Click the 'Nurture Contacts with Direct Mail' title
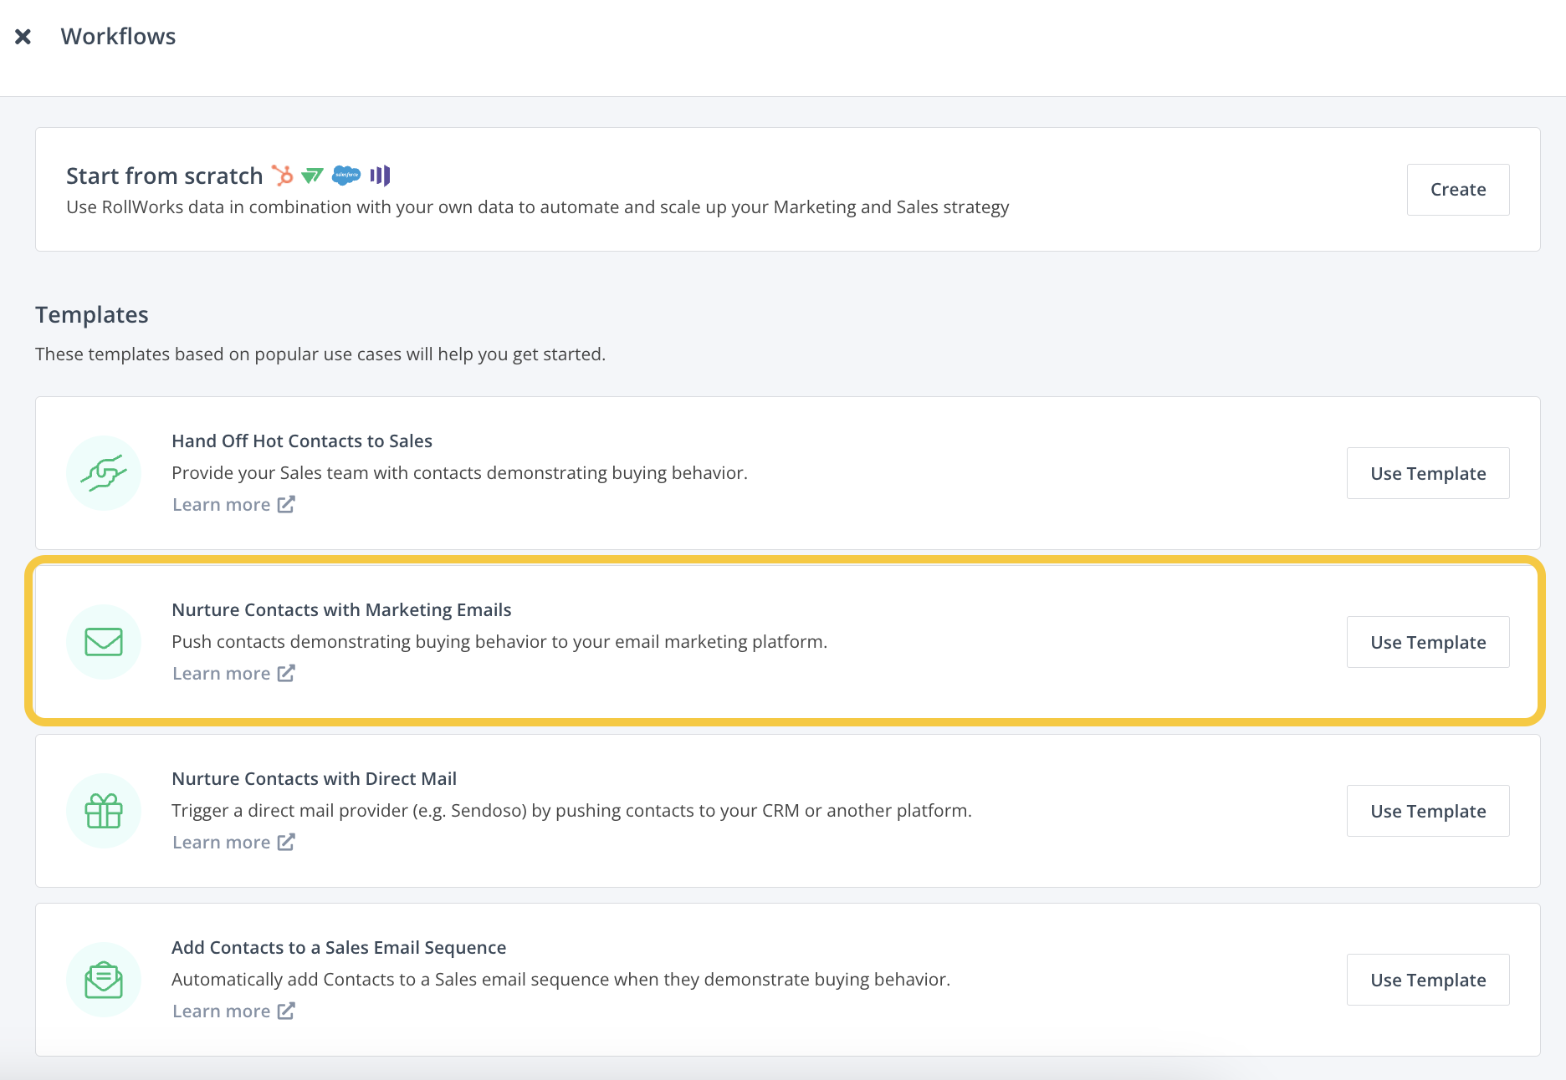Image resolution: width=1566 pixels, height=1080 pixels. [314, 778]
